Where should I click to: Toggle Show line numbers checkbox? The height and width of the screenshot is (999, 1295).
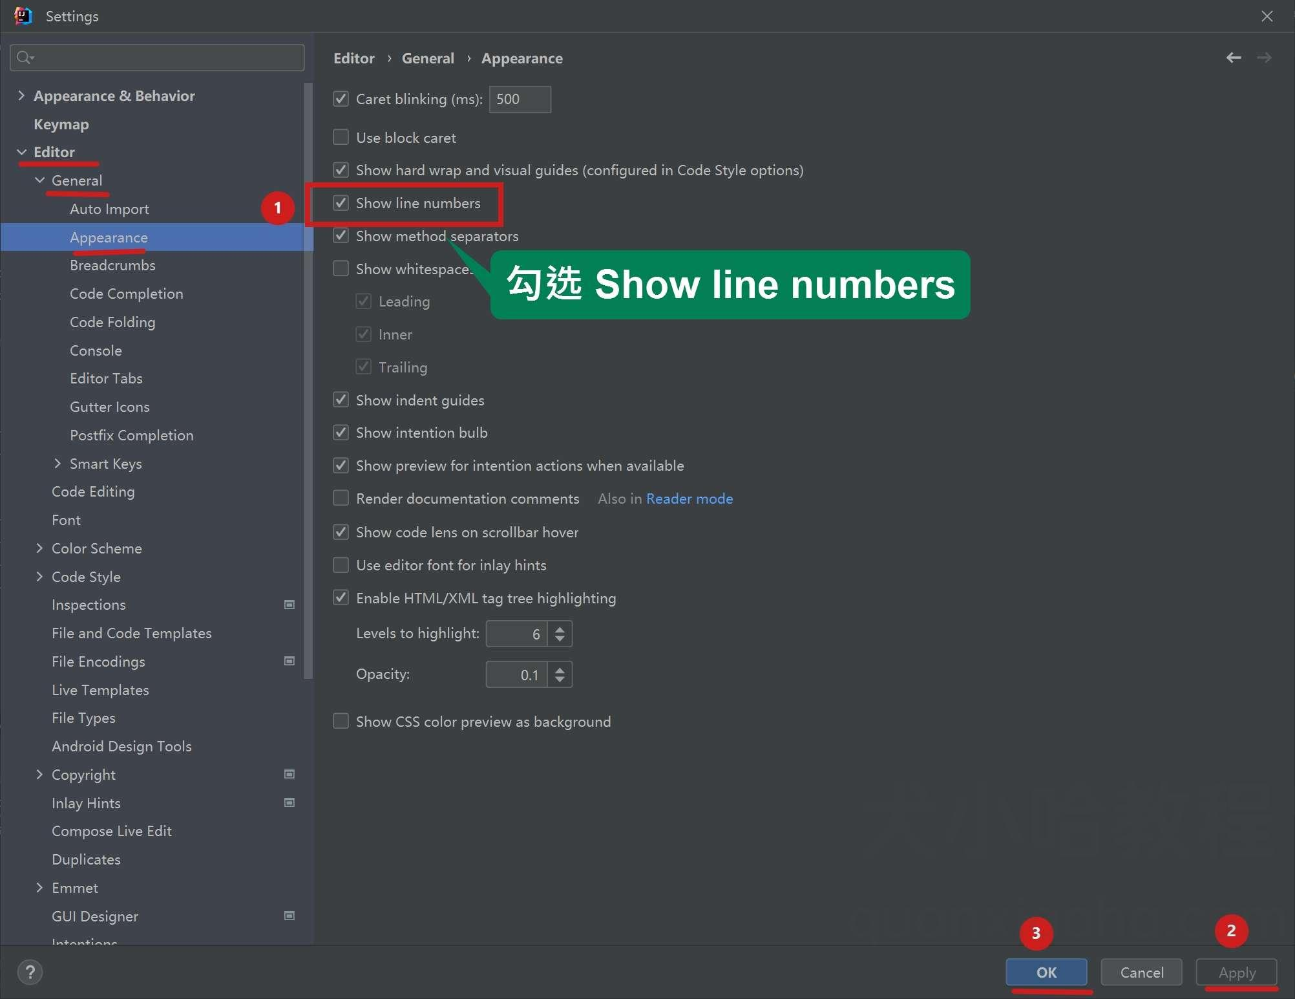(341, 203)
